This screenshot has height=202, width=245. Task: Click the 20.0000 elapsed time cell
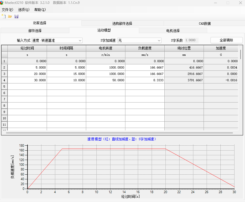pyautogui.click(x=27, y=74)
